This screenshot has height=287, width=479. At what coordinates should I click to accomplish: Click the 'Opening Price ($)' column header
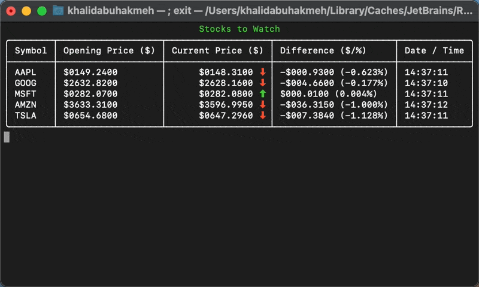(109, 50)
